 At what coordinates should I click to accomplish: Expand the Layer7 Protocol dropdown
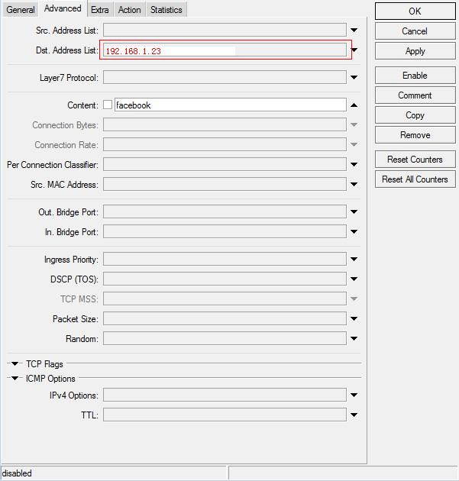(354, 78)
